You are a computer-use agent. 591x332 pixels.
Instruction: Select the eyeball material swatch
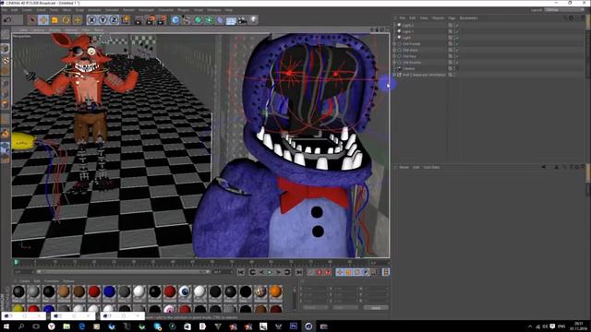pos(185,291)
